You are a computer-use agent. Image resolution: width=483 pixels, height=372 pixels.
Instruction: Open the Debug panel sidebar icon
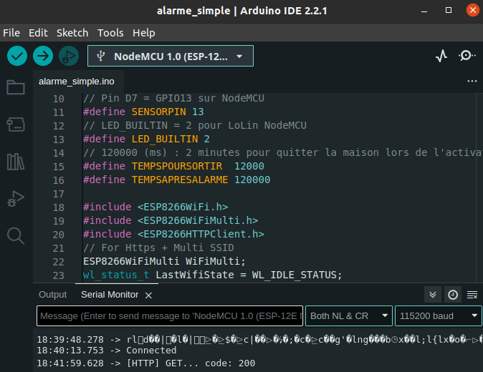[x=16, y=199]
